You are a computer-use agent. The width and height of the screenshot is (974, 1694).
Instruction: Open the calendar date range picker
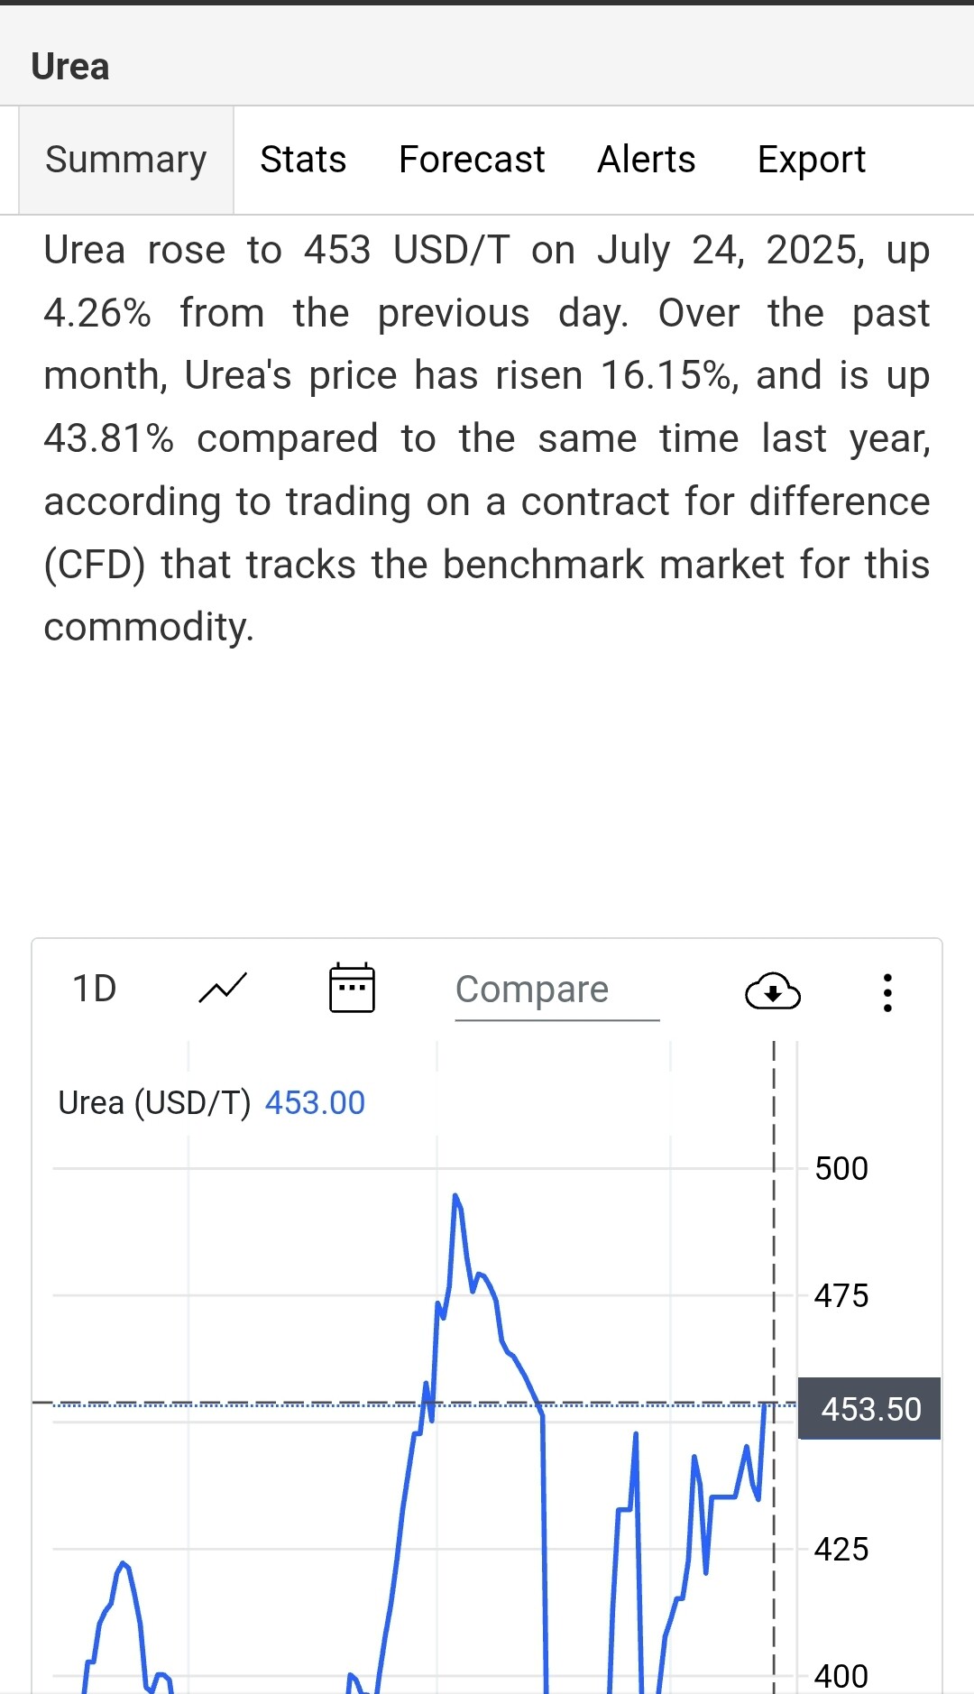352,989
